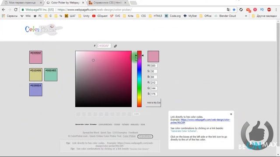Screen dimensions: 280x157
Task: Open the MyStat bookmark
Action: (190, 16)
